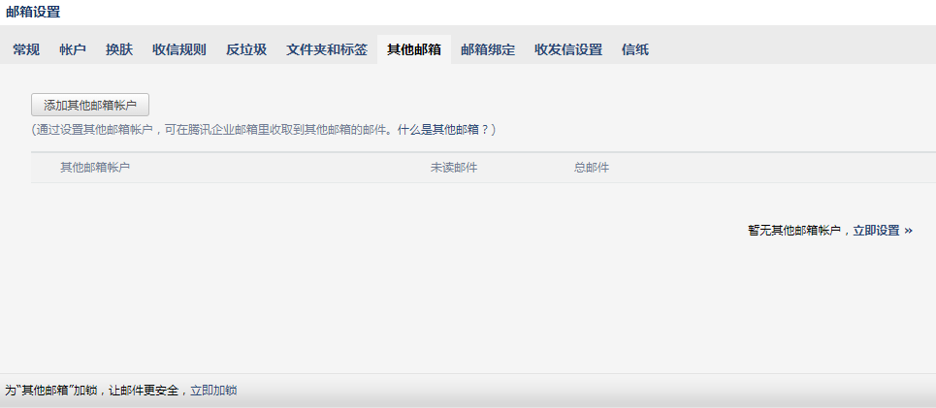This screenshot has width=936, height=408.
Task: Switch to the 信纸 tab
Action: [635, 49]
